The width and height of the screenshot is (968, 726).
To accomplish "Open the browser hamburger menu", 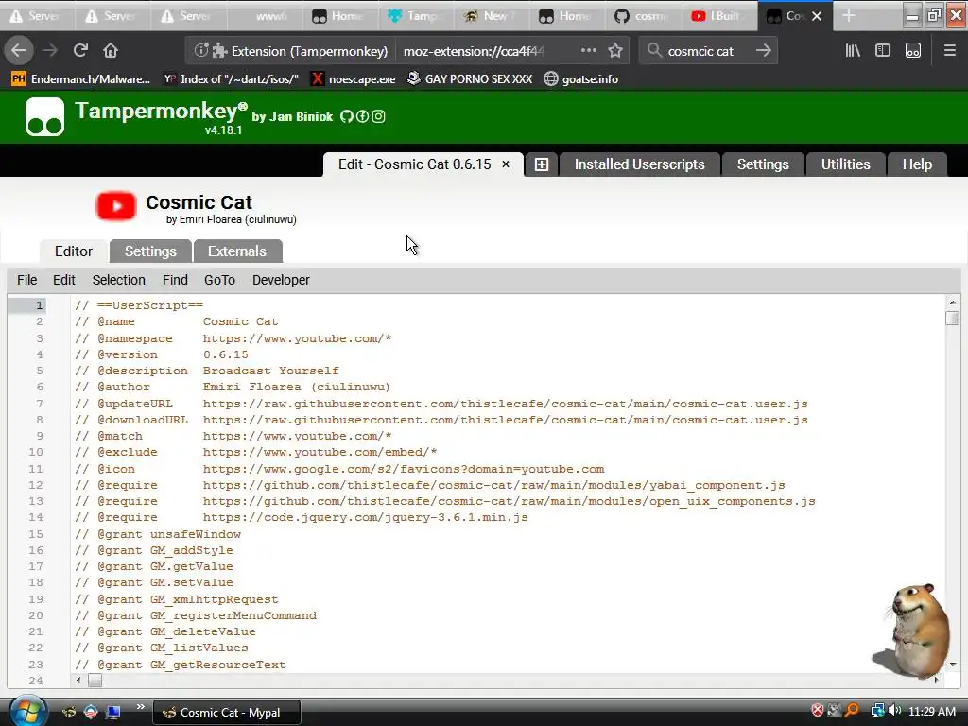I will pos(949,51).
